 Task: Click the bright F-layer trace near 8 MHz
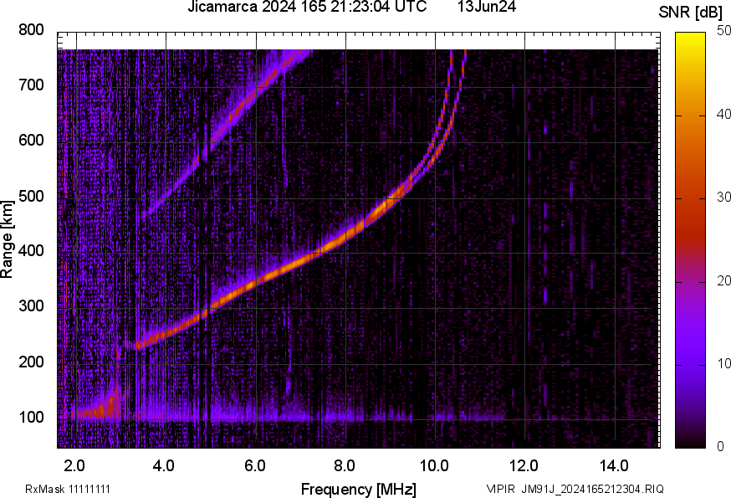pos(345,236)
